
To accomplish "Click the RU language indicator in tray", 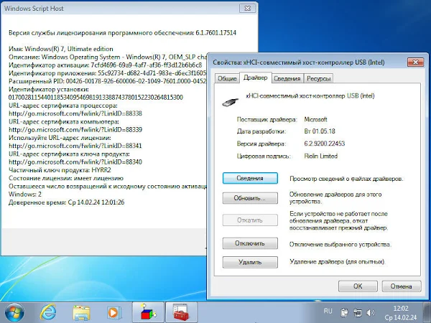I will pos(328,311).
